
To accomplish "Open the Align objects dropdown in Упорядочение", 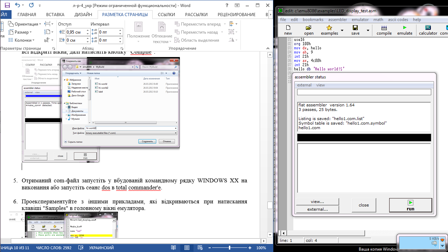I will [x=233, y=24].
